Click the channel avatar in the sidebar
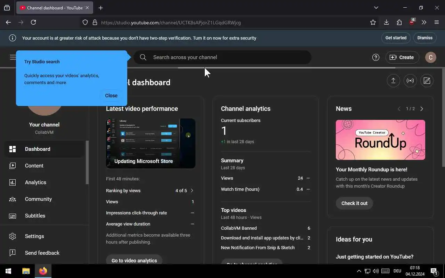The width and height of the screenshot is (445, 278). (44, 111)
